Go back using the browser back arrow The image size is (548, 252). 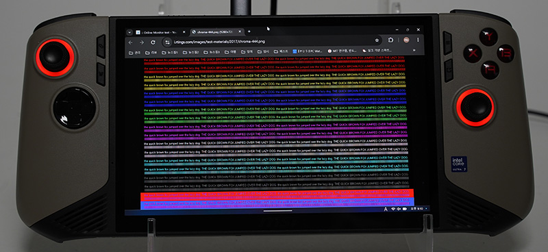point(130,42)
